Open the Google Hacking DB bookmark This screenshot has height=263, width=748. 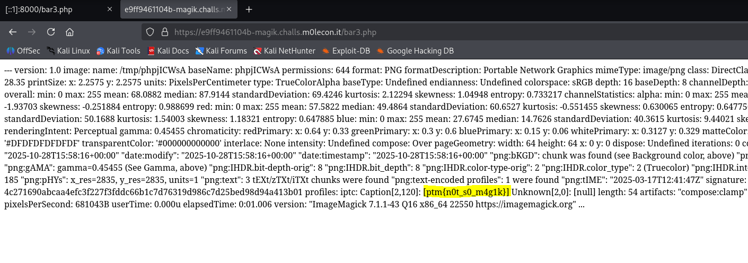(x=415, y=51)
